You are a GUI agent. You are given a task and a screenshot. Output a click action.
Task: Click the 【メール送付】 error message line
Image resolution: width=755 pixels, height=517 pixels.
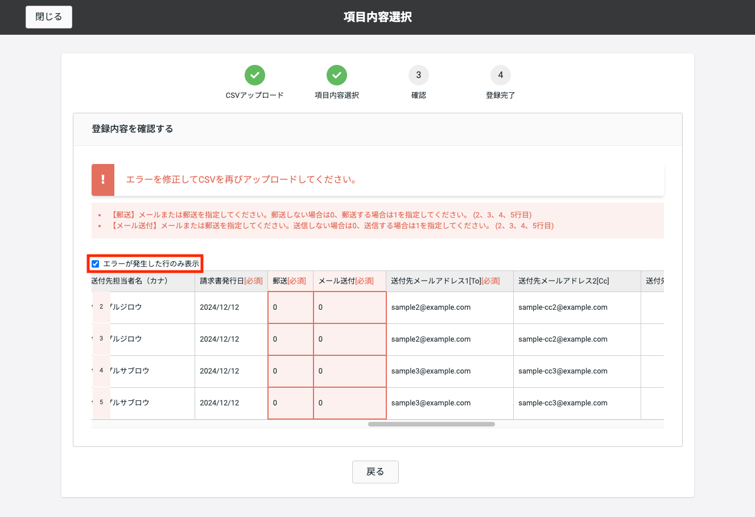point(332,225)
